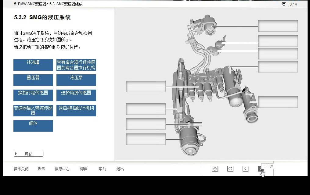Open 信息中心 information center
This screenshot has height=195, width=310.
point(62,169)
